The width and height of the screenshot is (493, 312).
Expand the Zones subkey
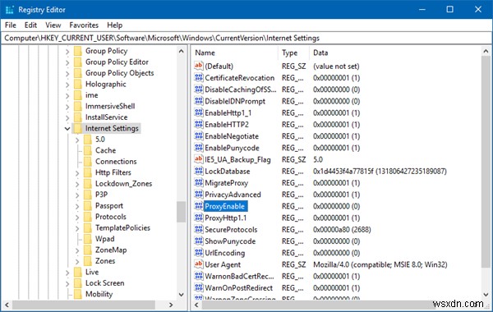pos(77,261)
